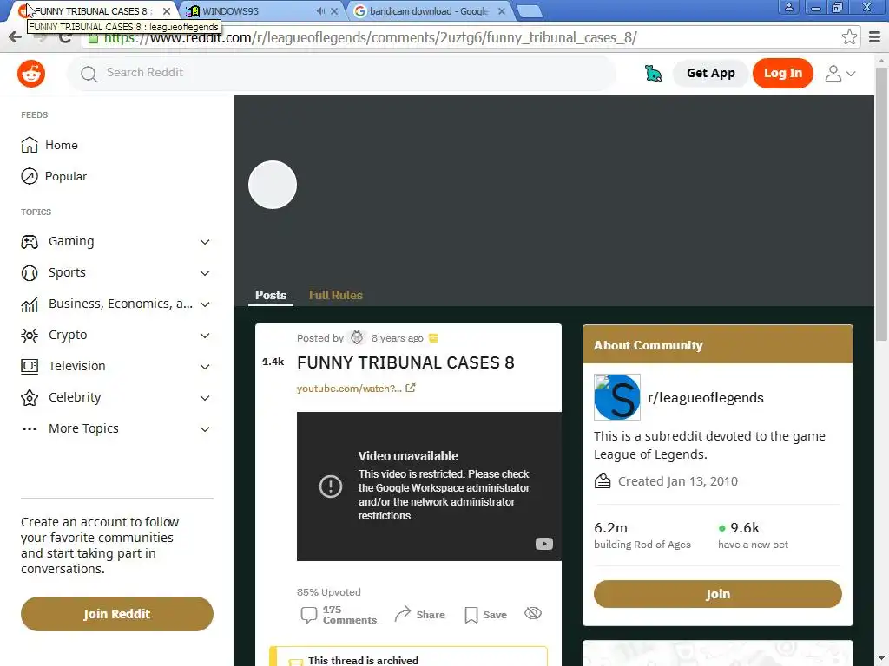
Task: Switch to the Posts tab
Action: coord(271,295)
